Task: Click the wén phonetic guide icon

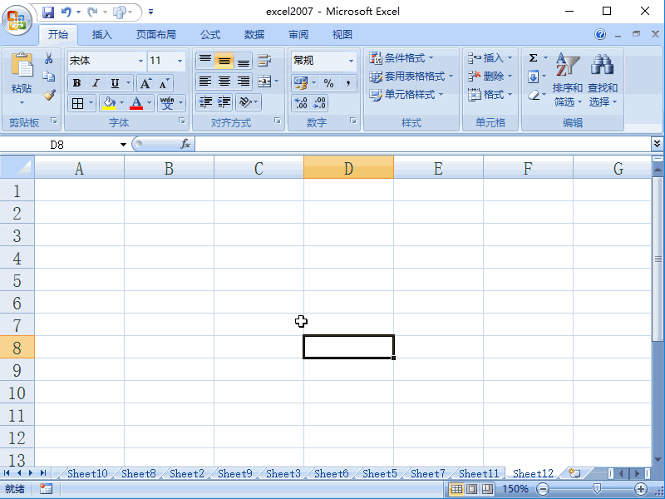Action: click(x=167, y=103)
